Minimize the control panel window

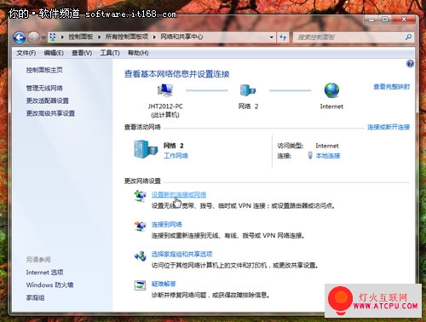(371, 20)
